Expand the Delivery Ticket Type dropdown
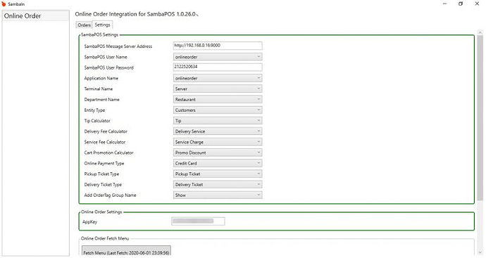The height and width of the screenshot is (258, 486). coord(218,184)
